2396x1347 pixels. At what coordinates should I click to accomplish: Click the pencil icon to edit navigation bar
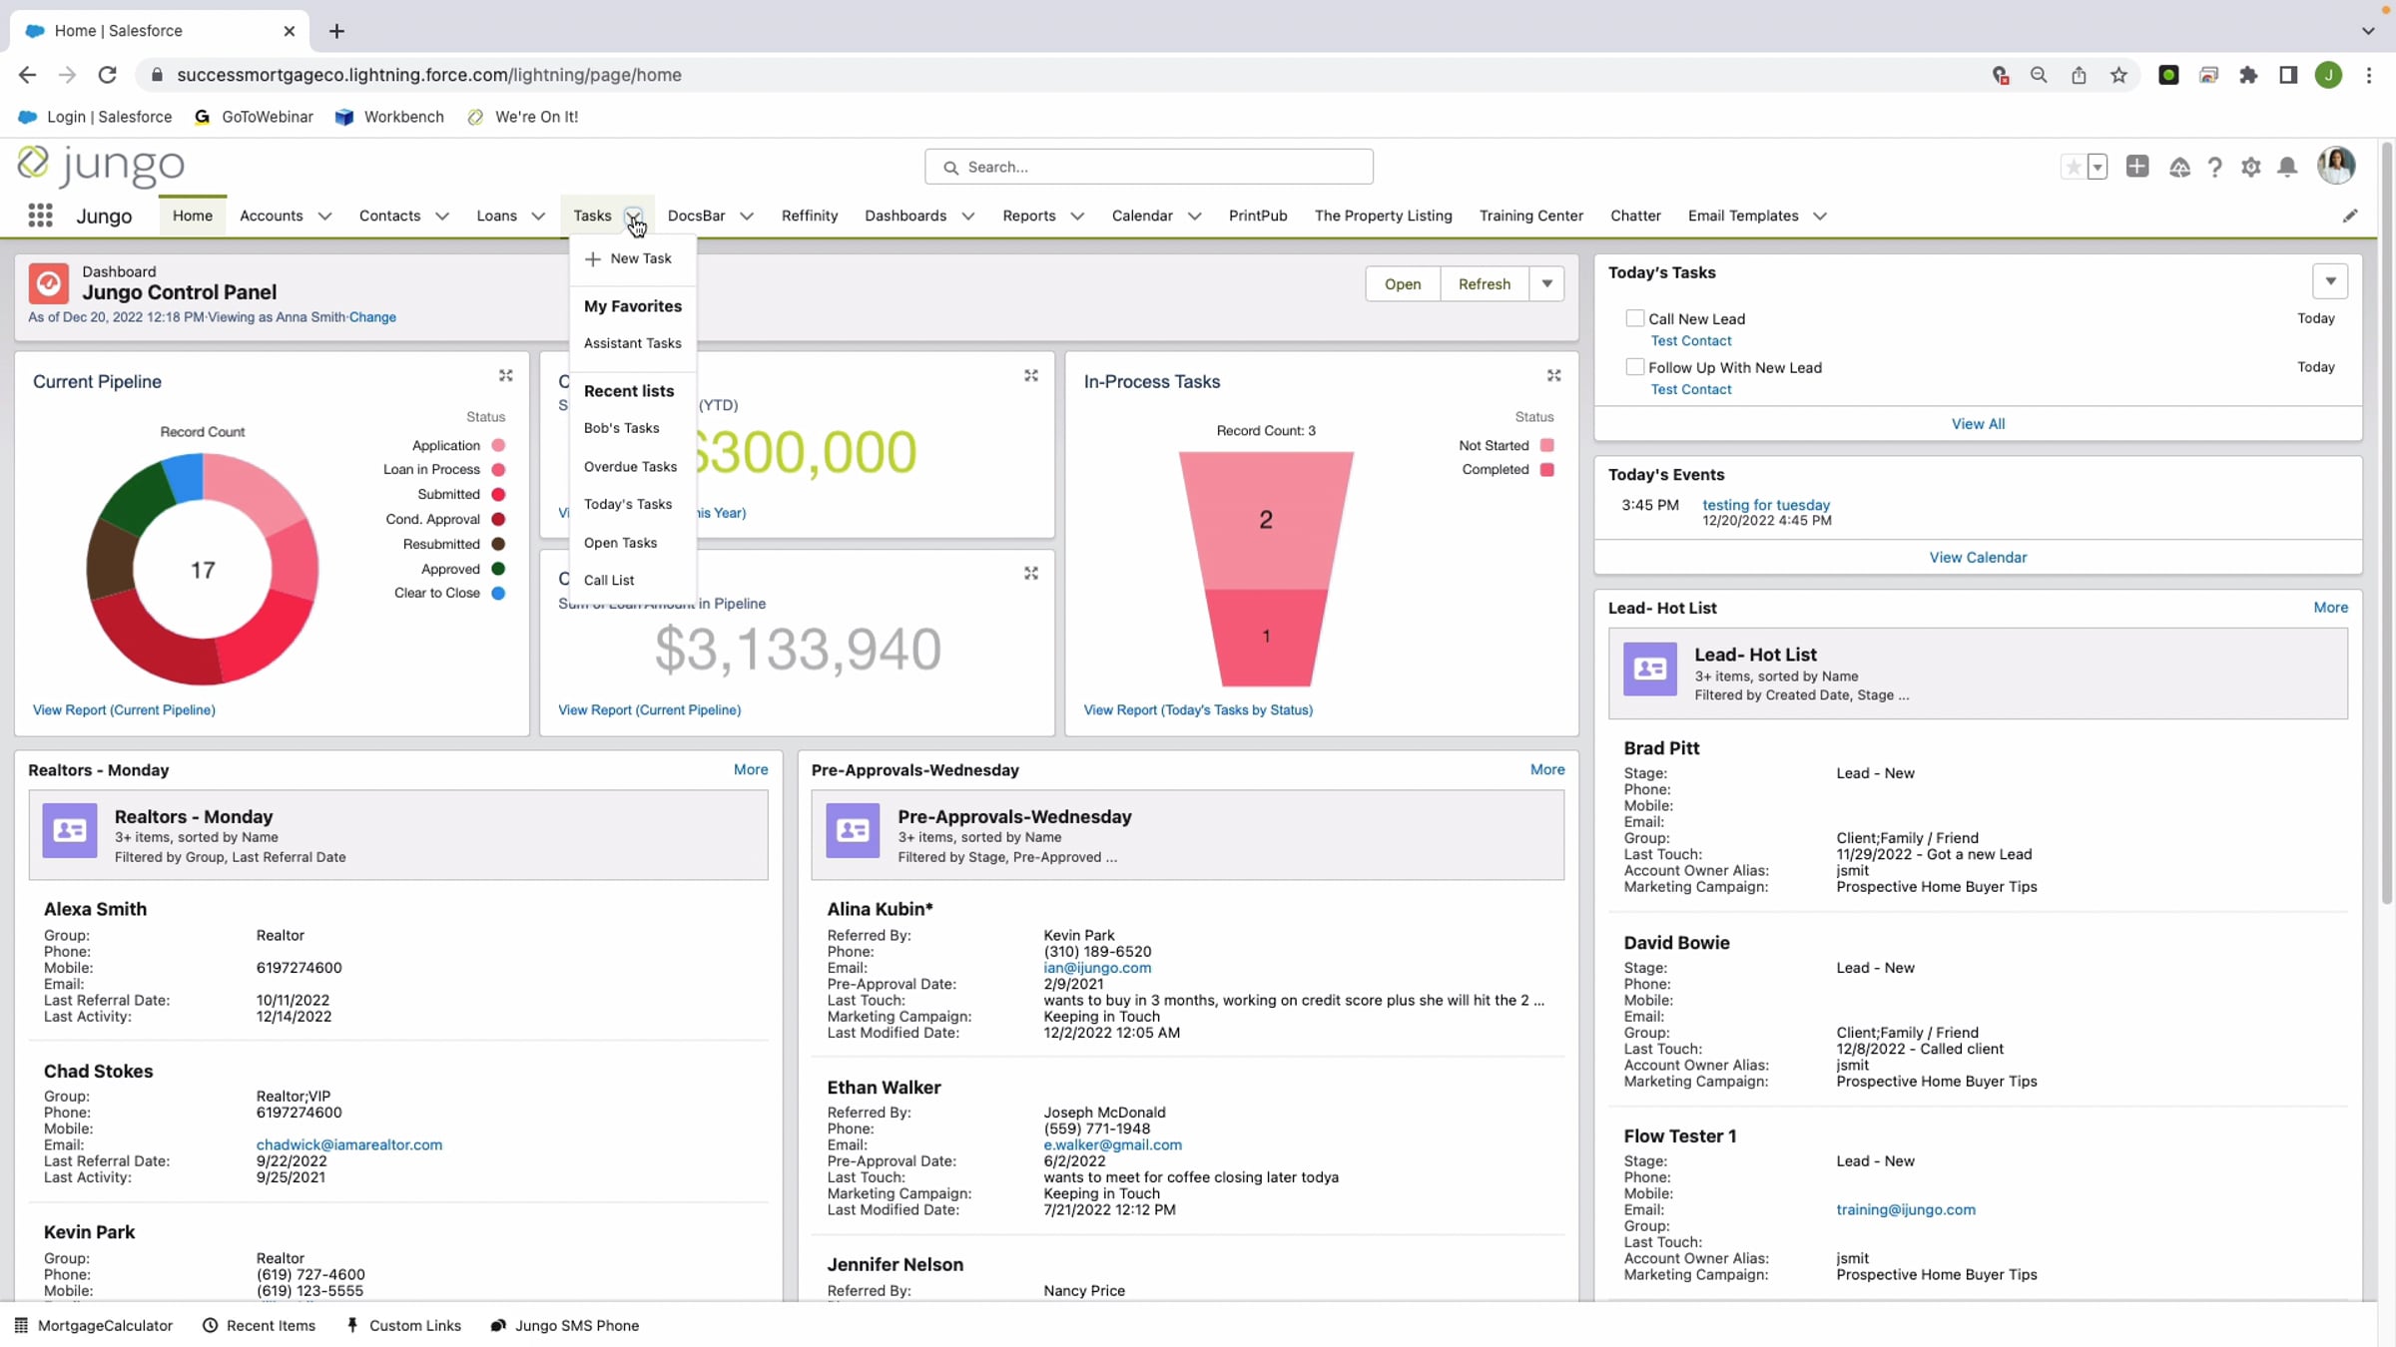click(2350, 216)
